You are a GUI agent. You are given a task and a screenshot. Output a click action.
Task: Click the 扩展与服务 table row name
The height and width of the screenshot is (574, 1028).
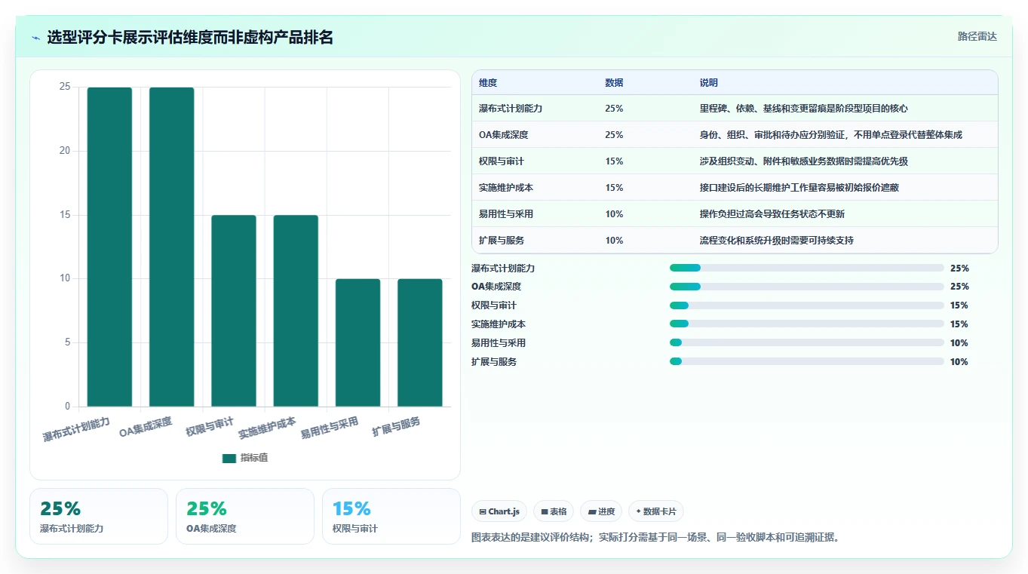[x=502, y=241]
